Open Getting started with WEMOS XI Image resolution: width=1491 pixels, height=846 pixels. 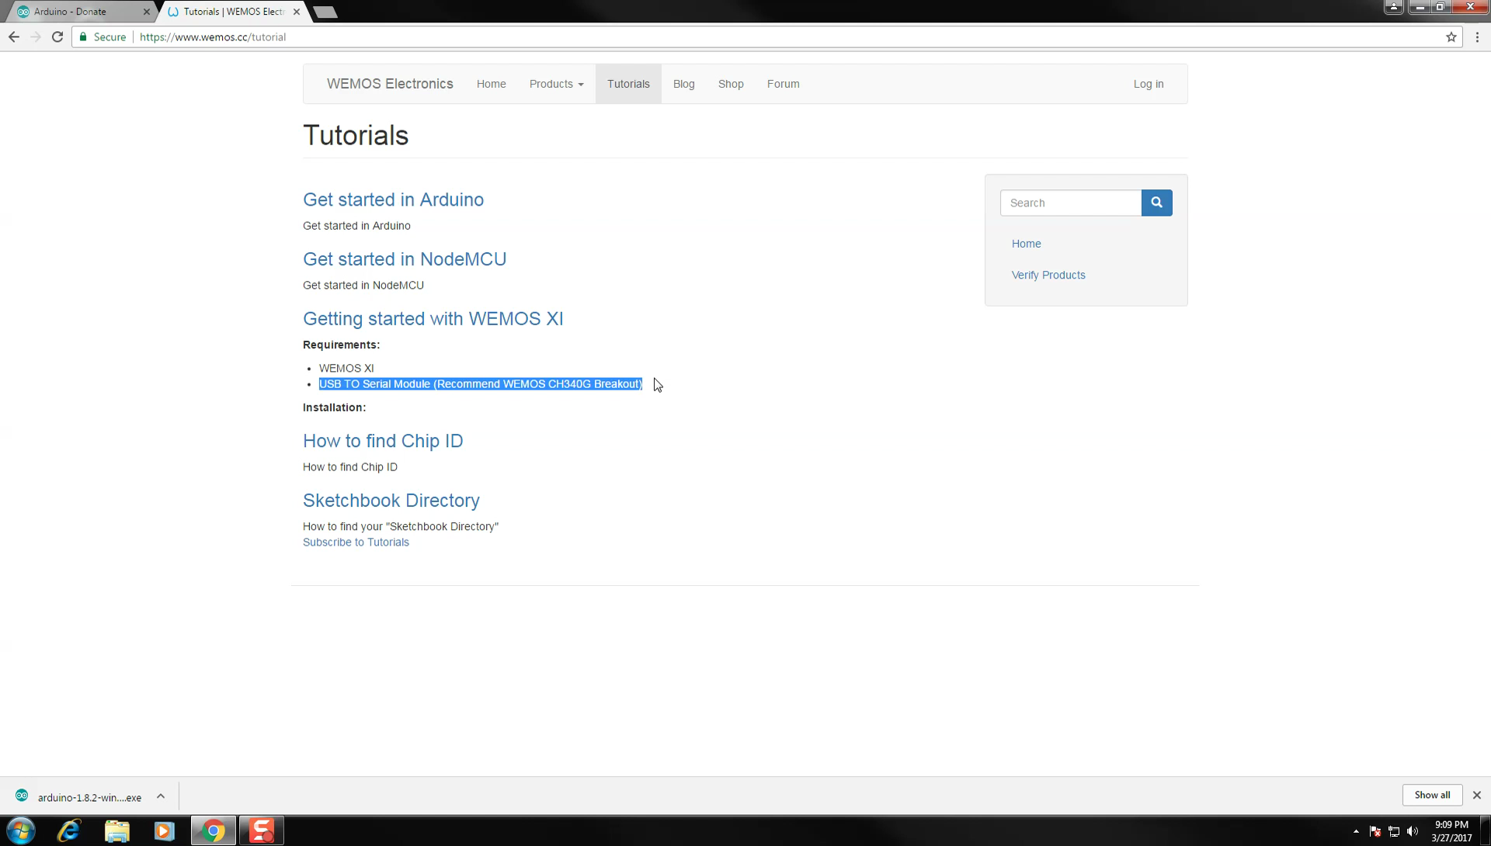[x=433, y=319]
